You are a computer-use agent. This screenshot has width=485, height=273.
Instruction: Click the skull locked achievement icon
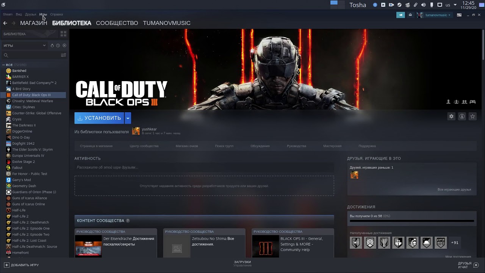pyautogui.click(x=413, y=243)
